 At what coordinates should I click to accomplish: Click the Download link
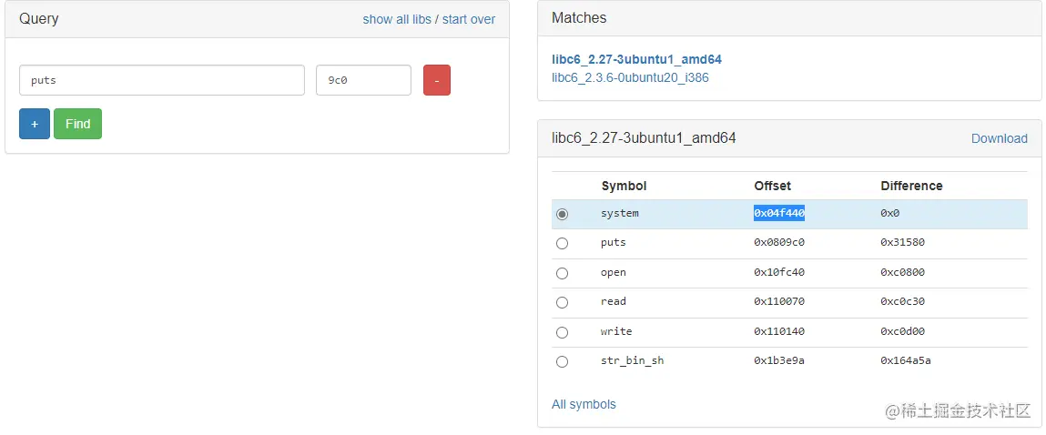999,138
